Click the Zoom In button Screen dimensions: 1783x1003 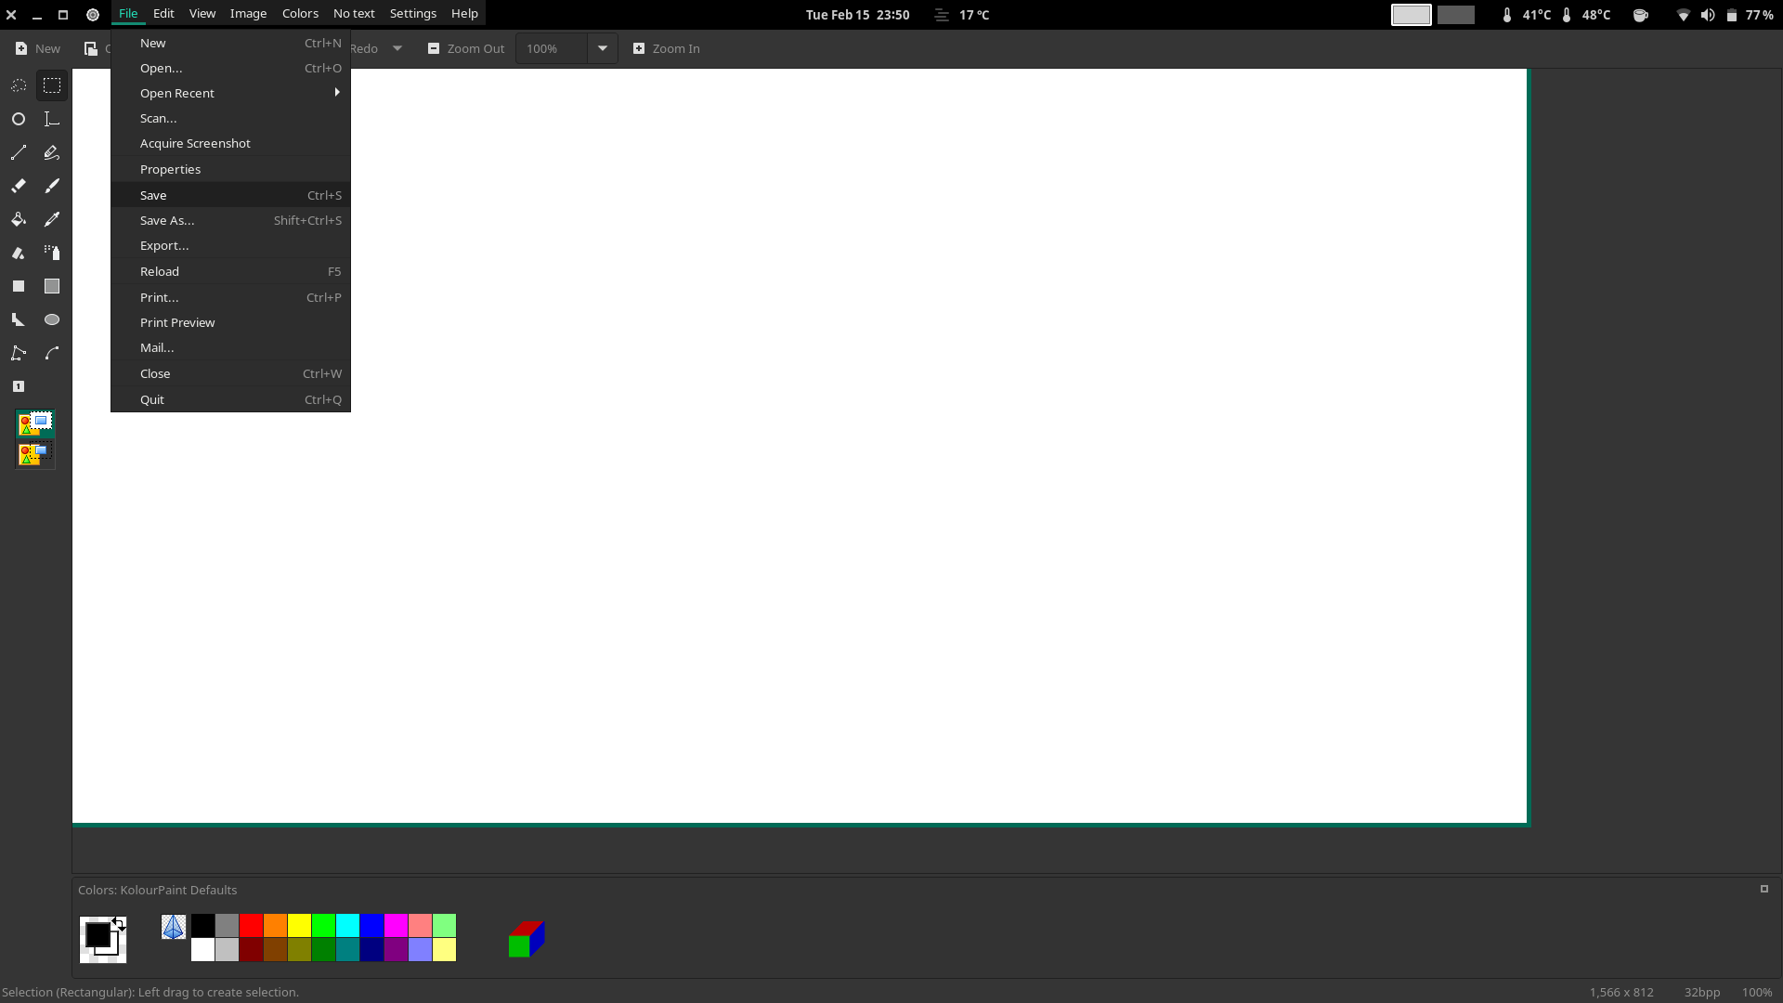coord(667,48)
